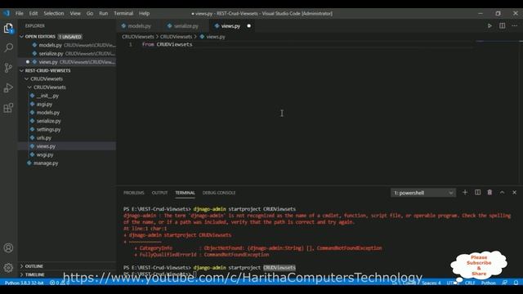Image resolution: width=523 pixels, height=294 pixels.
Task: Select terminal shell dropdown 1: powershell
Action: point(423,193)
